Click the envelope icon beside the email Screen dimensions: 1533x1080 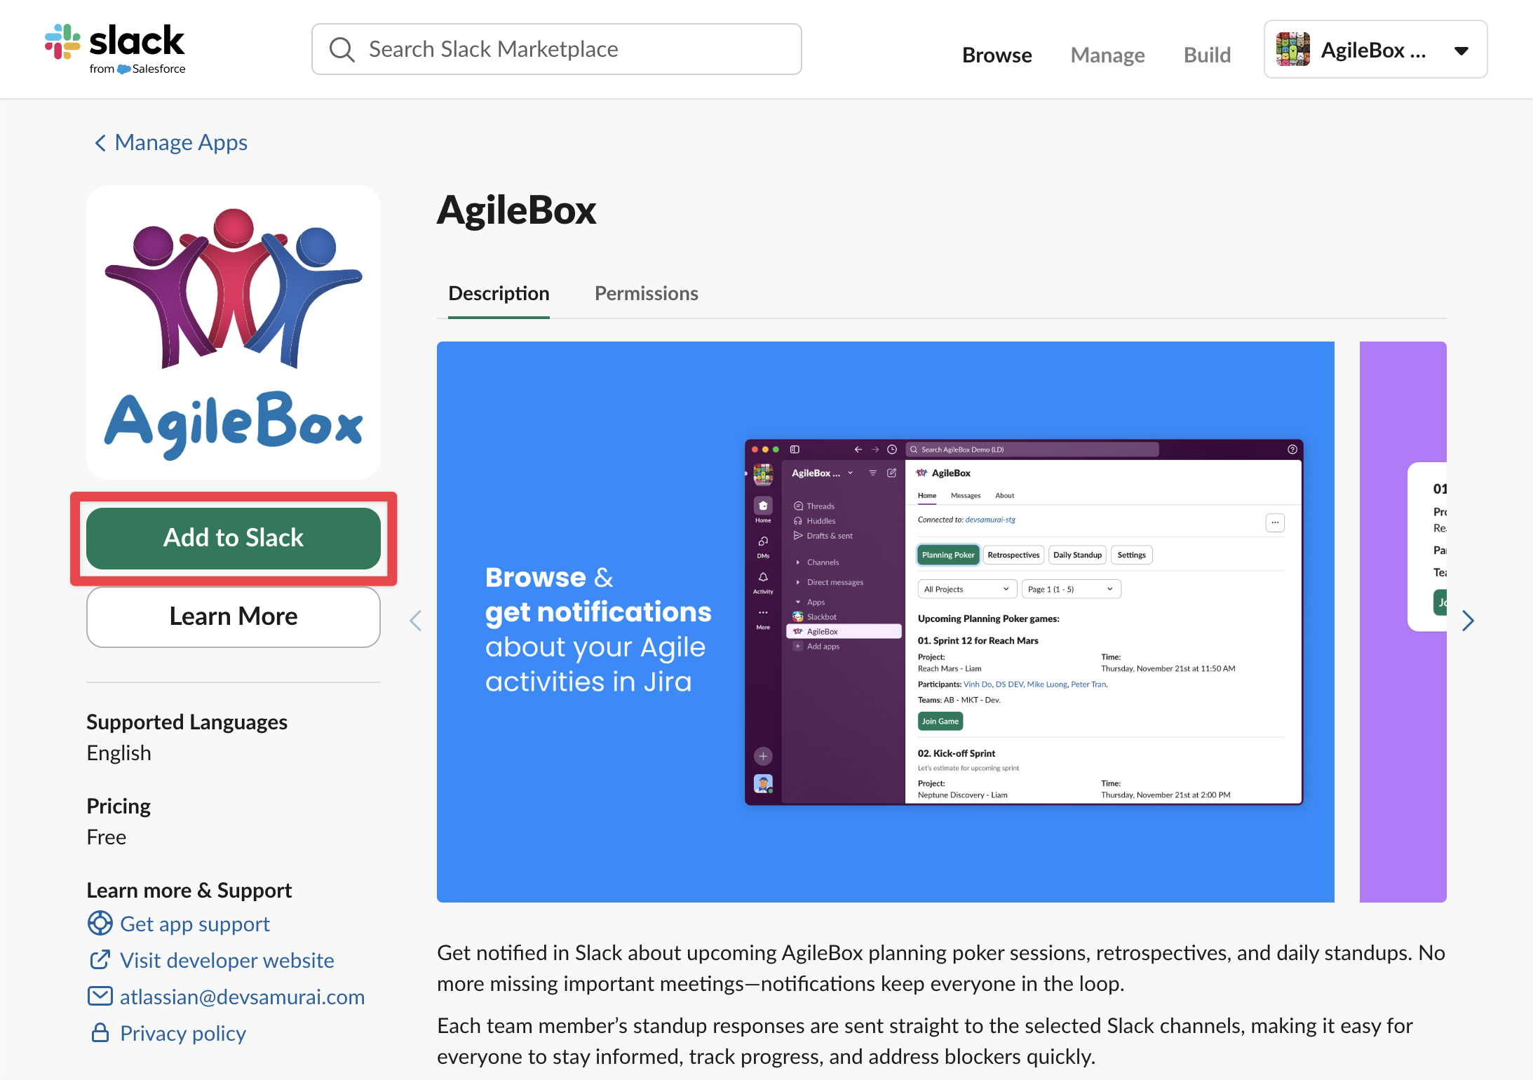point(100,996)
